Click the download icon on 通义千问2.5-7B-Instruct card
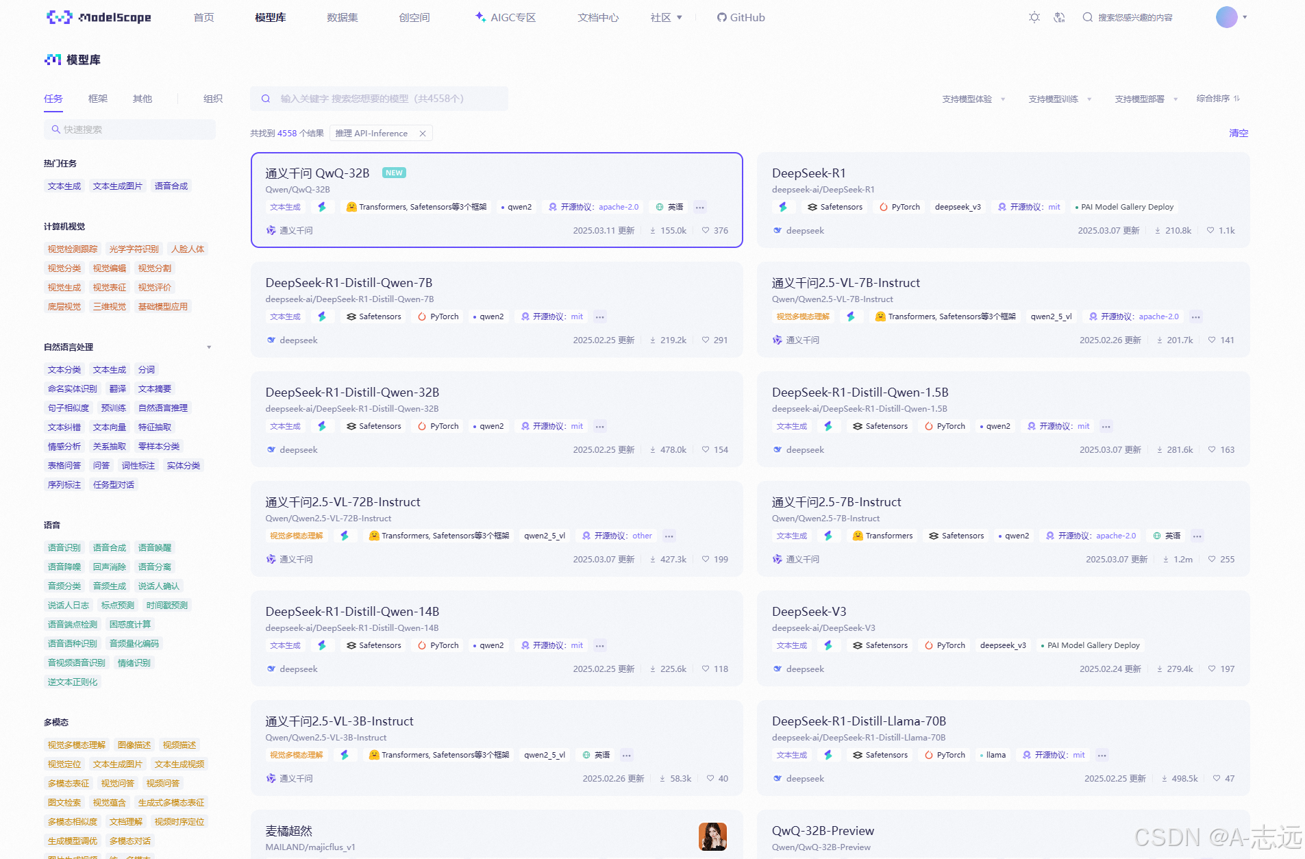The width and height of the screenshot is (1305, 859). [x=1166, y=560]
